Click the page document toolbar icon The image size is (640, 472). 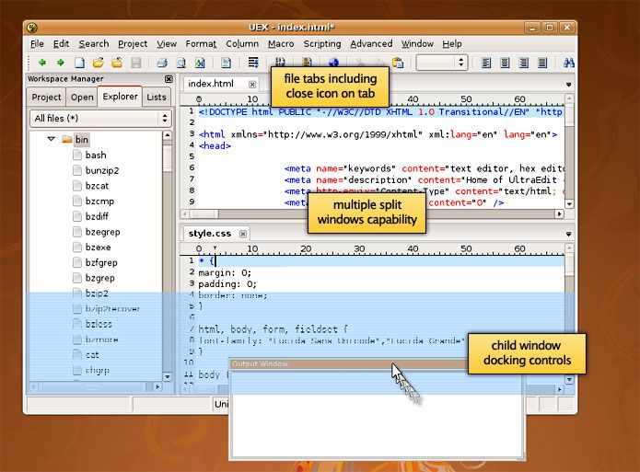click(x=226, y=63)
